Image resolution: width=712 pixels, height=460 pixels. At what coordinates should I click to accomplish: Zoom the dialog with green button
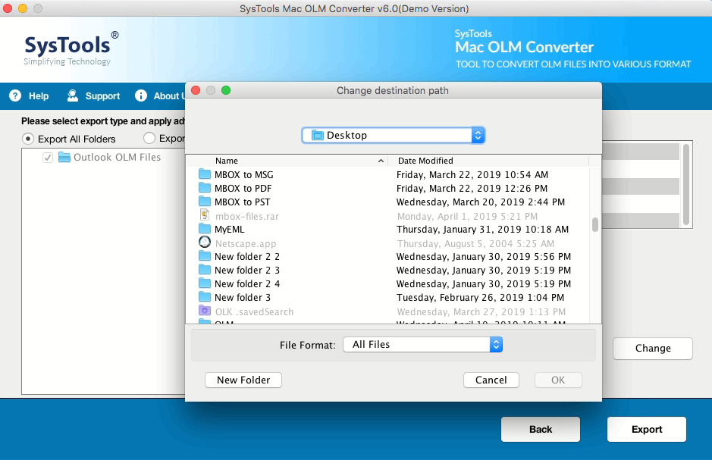pos(226,90)
